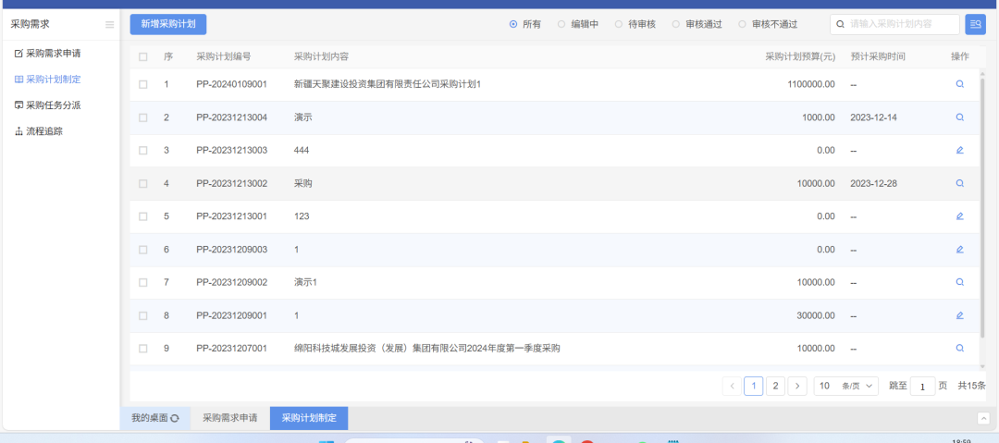Select the 审核通过 radio filter

tap(676, 24)
